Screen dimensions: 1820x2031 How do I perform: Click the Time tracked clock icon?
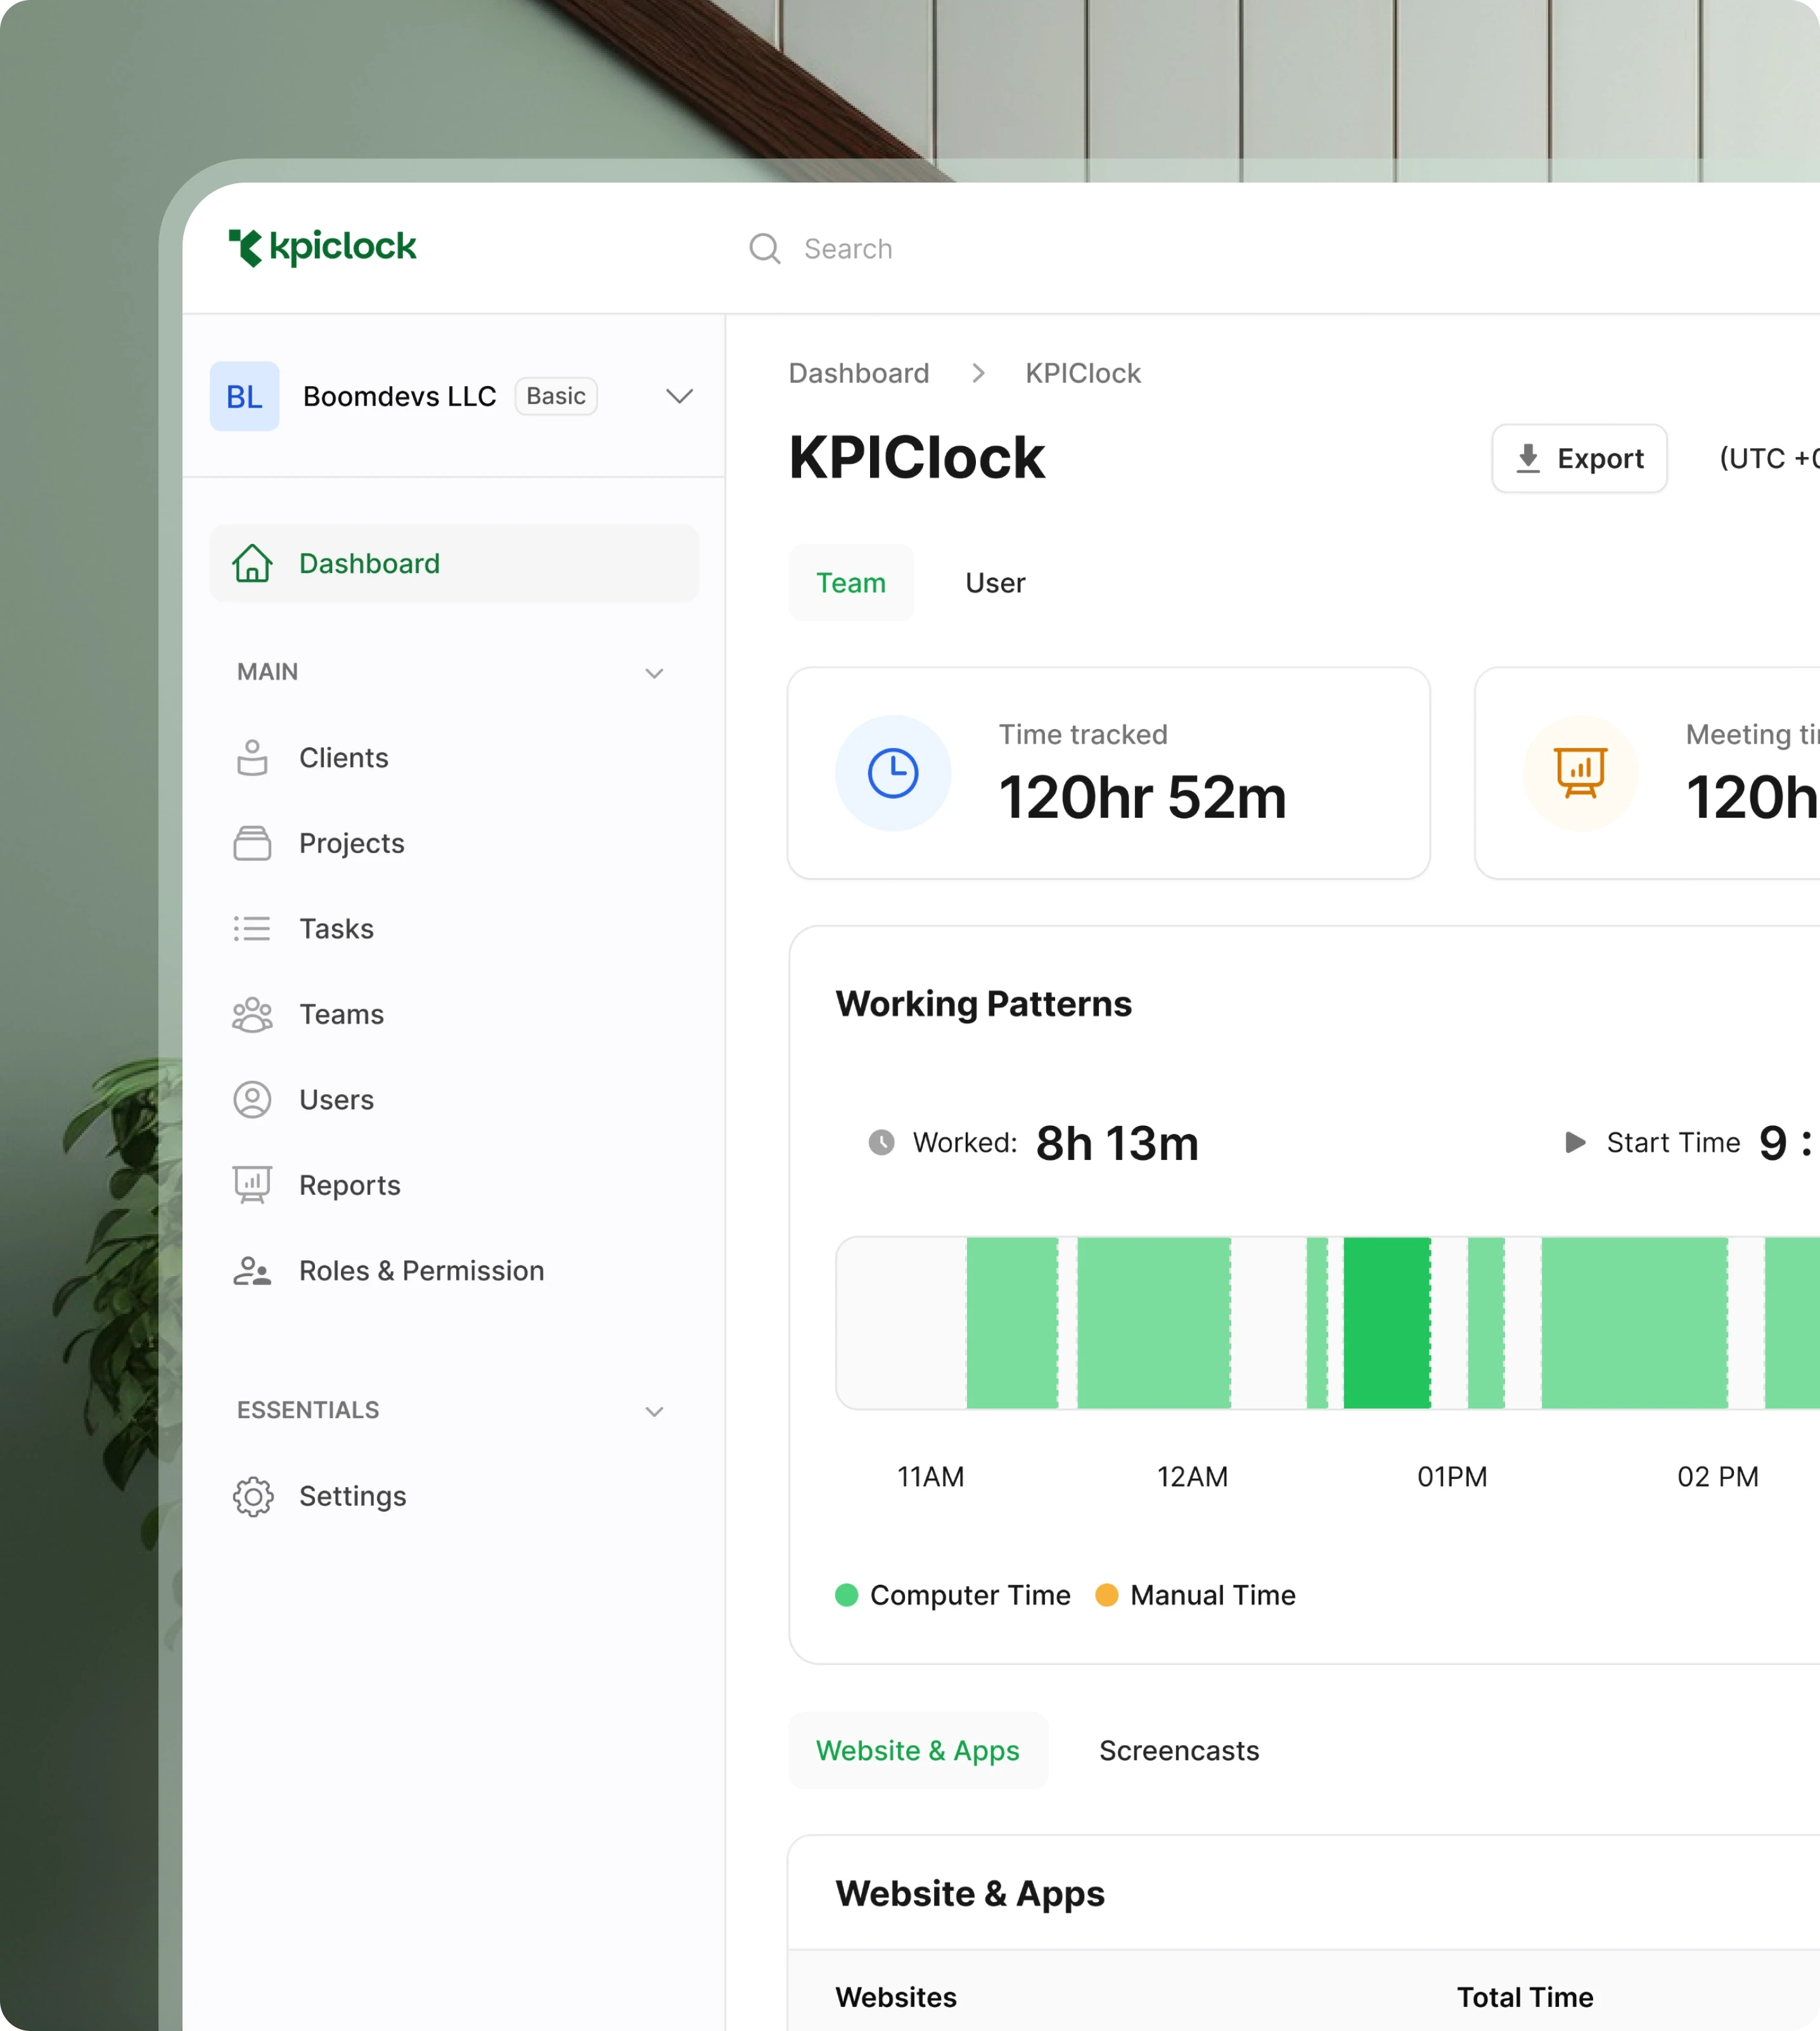point(893,773)
